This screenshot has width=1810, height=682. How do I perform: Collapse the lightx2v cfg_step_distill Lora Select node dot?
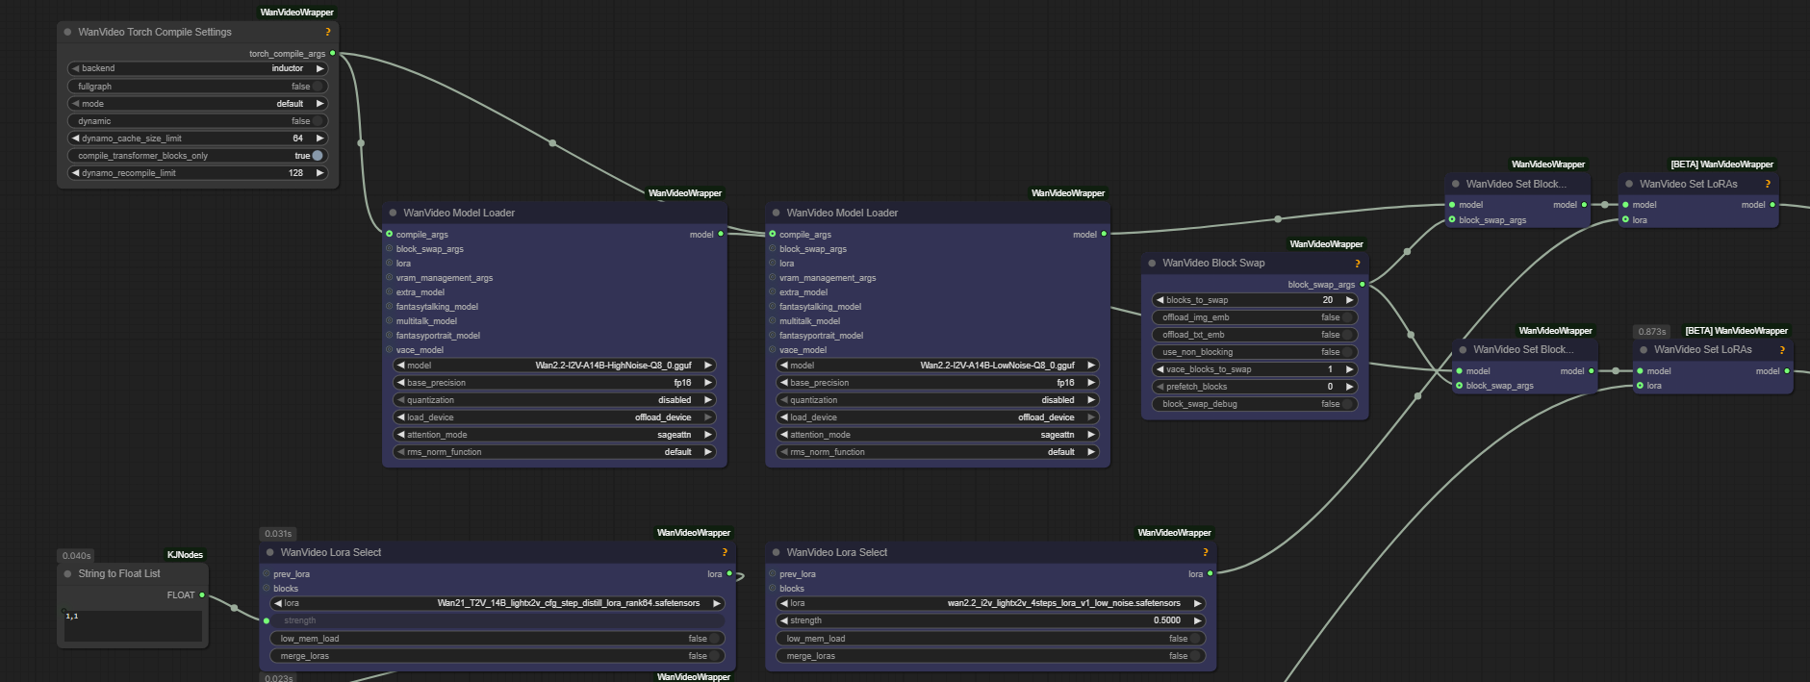click(x=269, y=552)
